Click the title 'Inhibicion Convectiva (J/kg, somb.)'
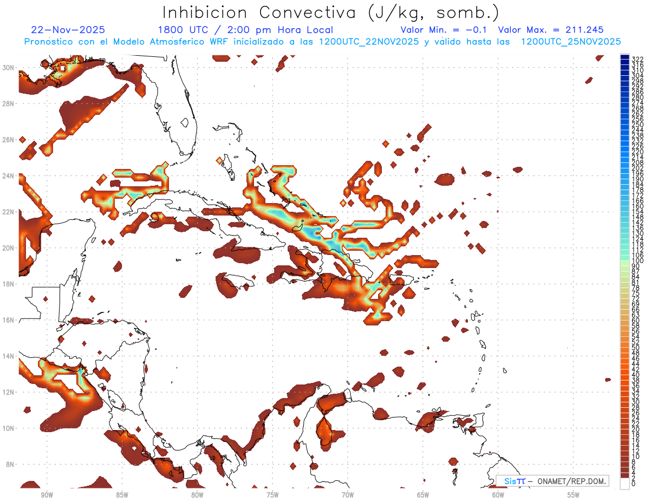This screenshot has height=502, width=650. point(331,12)
